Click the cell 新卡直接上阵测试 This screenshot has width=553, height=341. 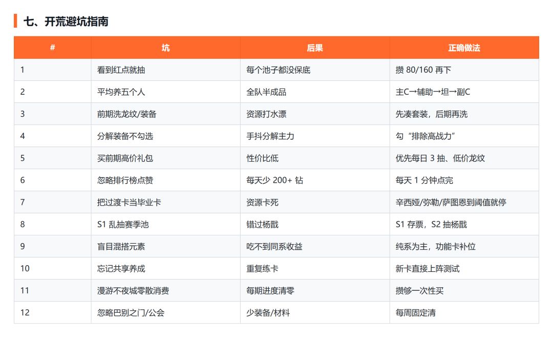(x=464, y=268)
